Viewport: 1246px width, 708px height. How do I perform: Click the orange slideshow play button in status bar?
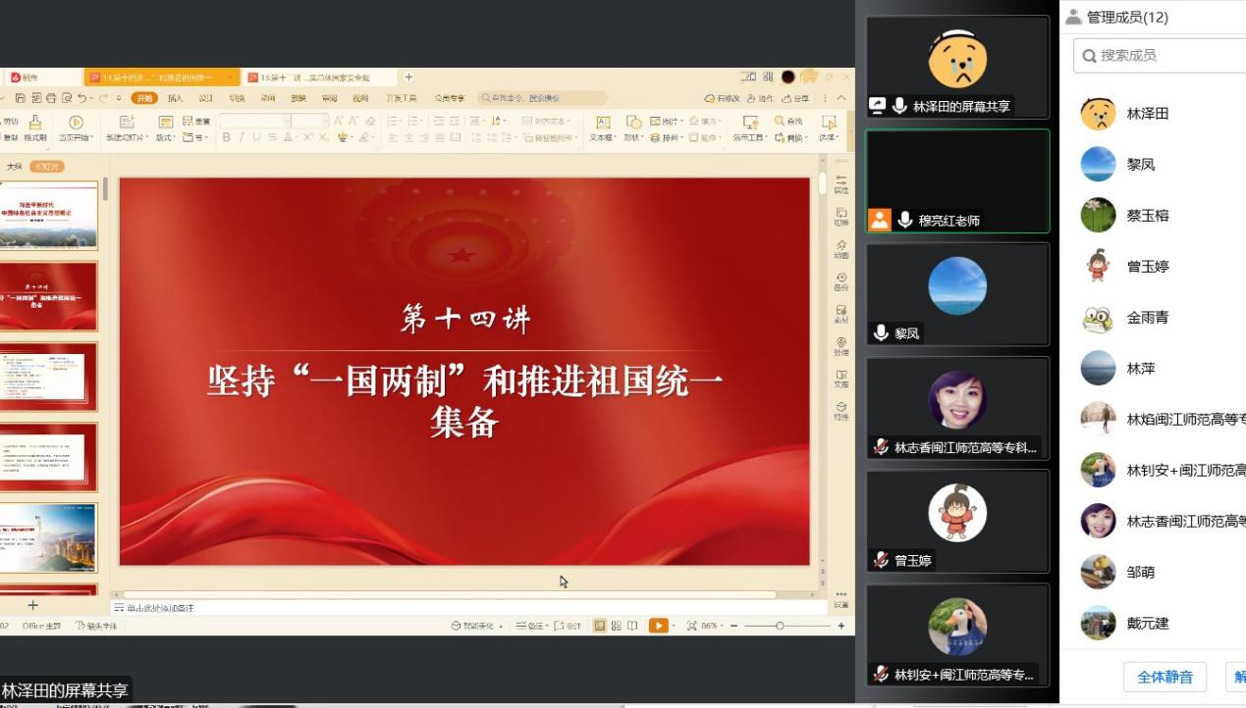658,626
